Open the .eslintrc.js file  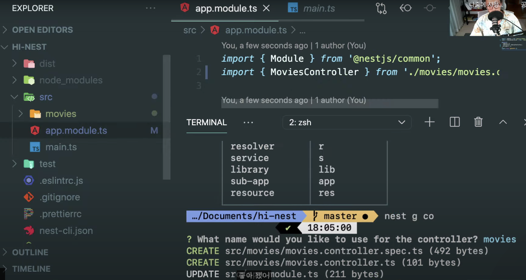[61, 181]
